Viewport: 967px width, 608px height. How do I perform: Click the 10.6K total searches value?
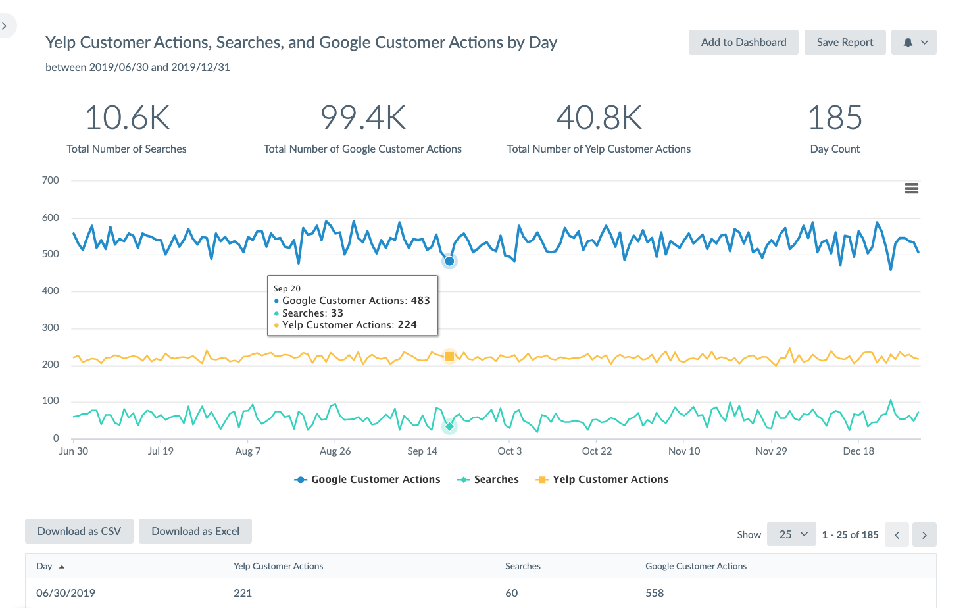[127, 118]
